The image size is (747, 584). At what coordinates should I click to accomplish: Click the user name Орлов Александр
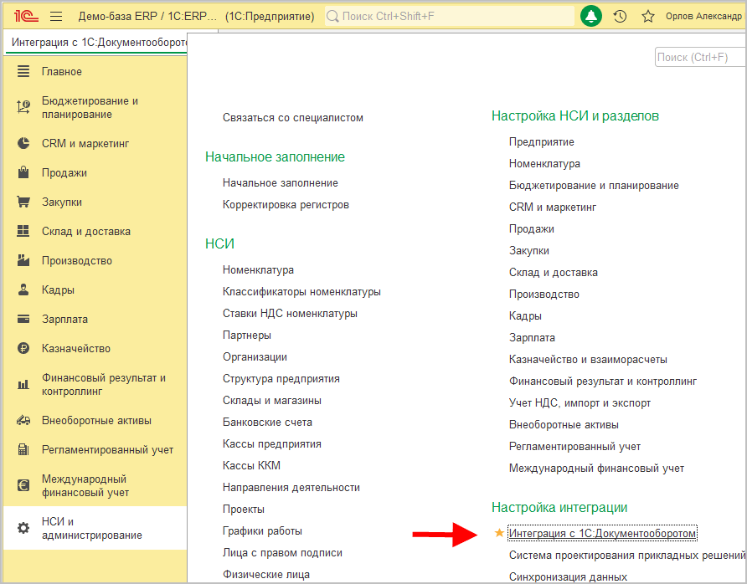[x=703, y=16]
